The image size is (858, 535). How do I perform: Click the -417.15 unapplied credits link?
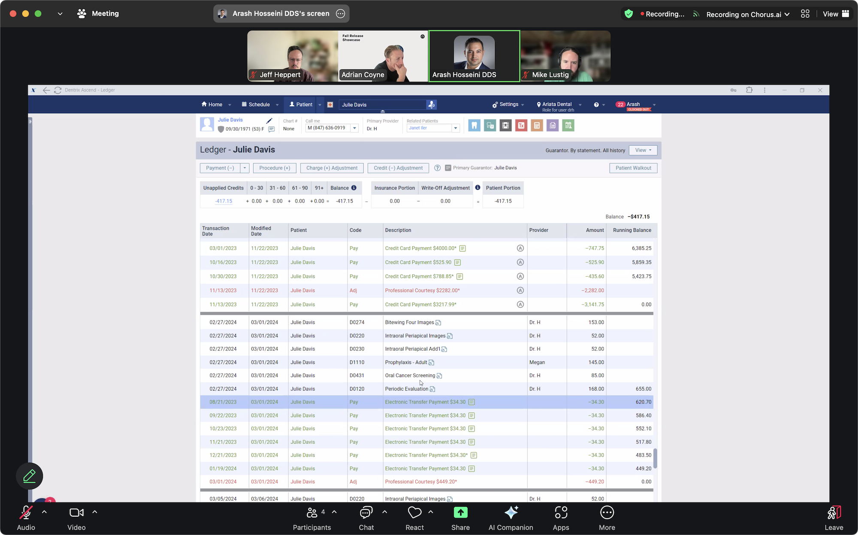pos(224,201)
